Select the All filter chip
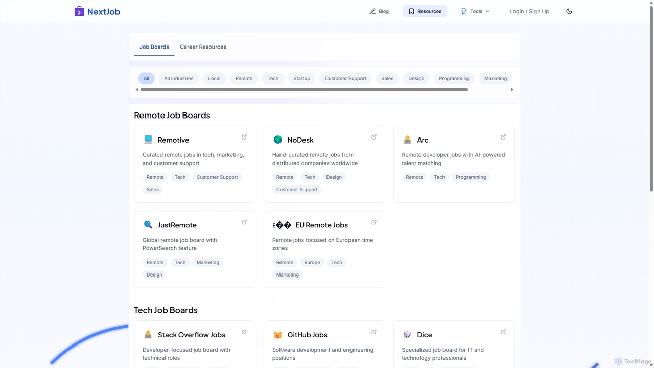This screenshot has width=654, height=368. (146, 78)
